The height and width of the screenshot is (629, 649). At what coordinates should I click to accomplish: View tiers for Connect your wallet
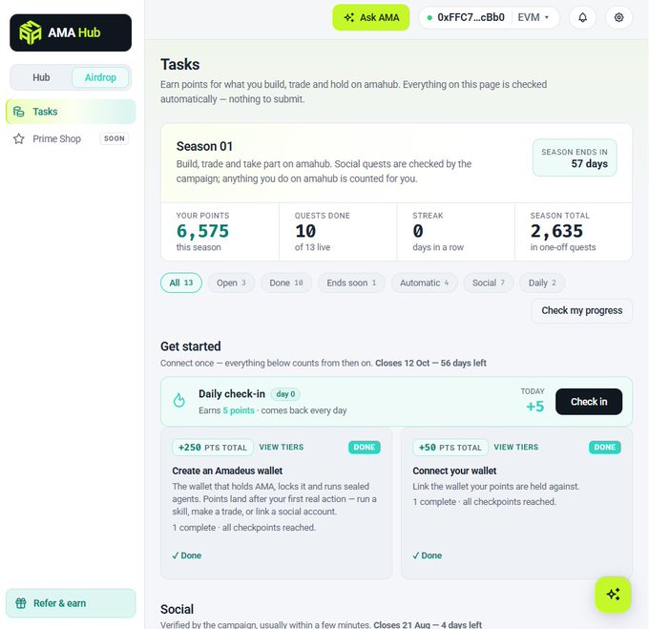pos(516,447)
